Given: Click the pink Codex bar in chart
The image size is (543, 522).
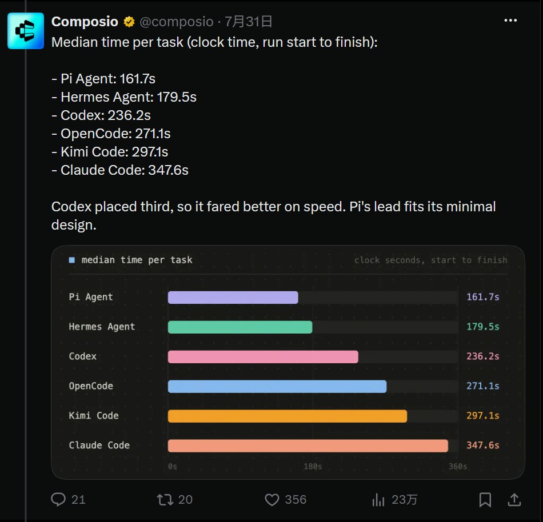Looking at the screenshot, I should pos(263,356).
